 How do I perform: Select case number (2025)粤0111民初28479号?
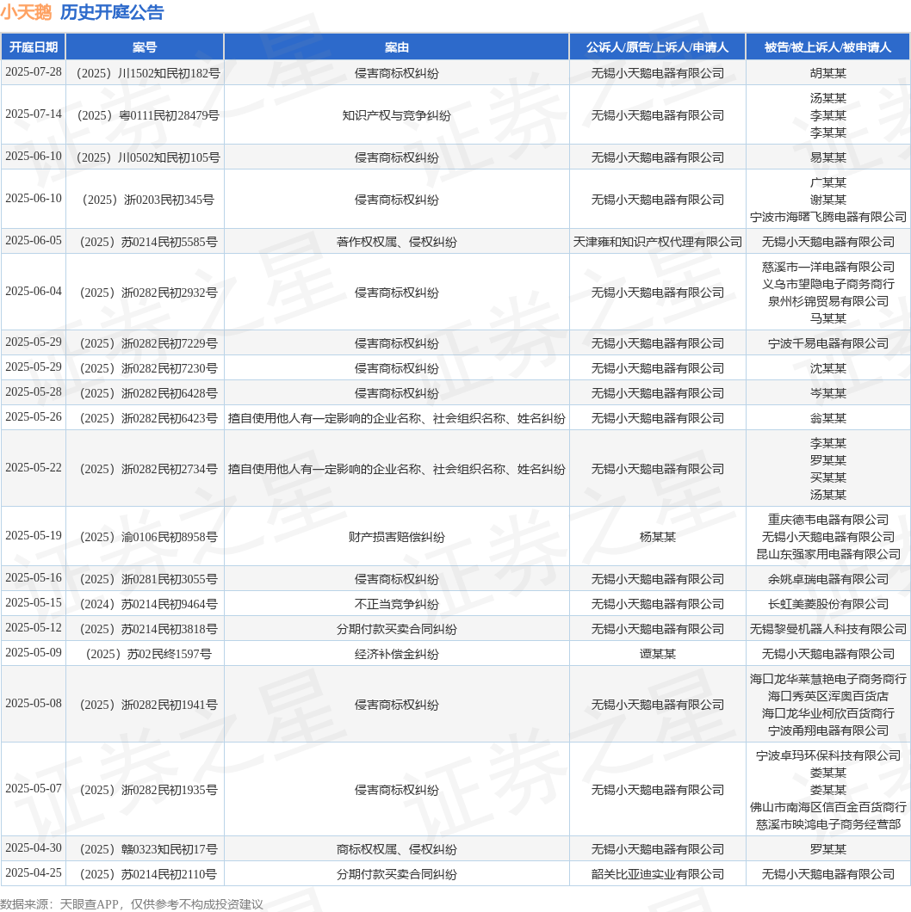148,115
